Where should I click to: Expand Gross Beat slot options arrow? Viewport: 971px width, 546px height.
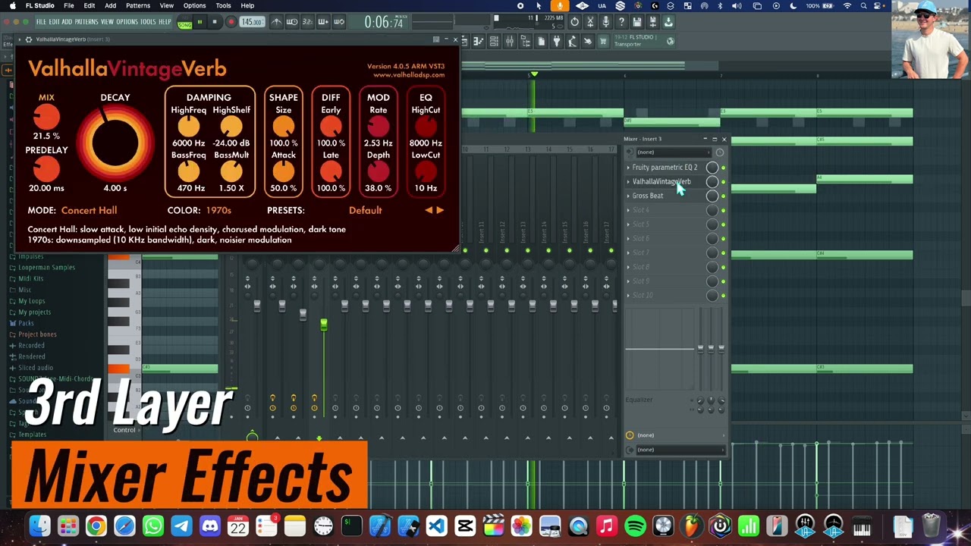coord(628,196)
